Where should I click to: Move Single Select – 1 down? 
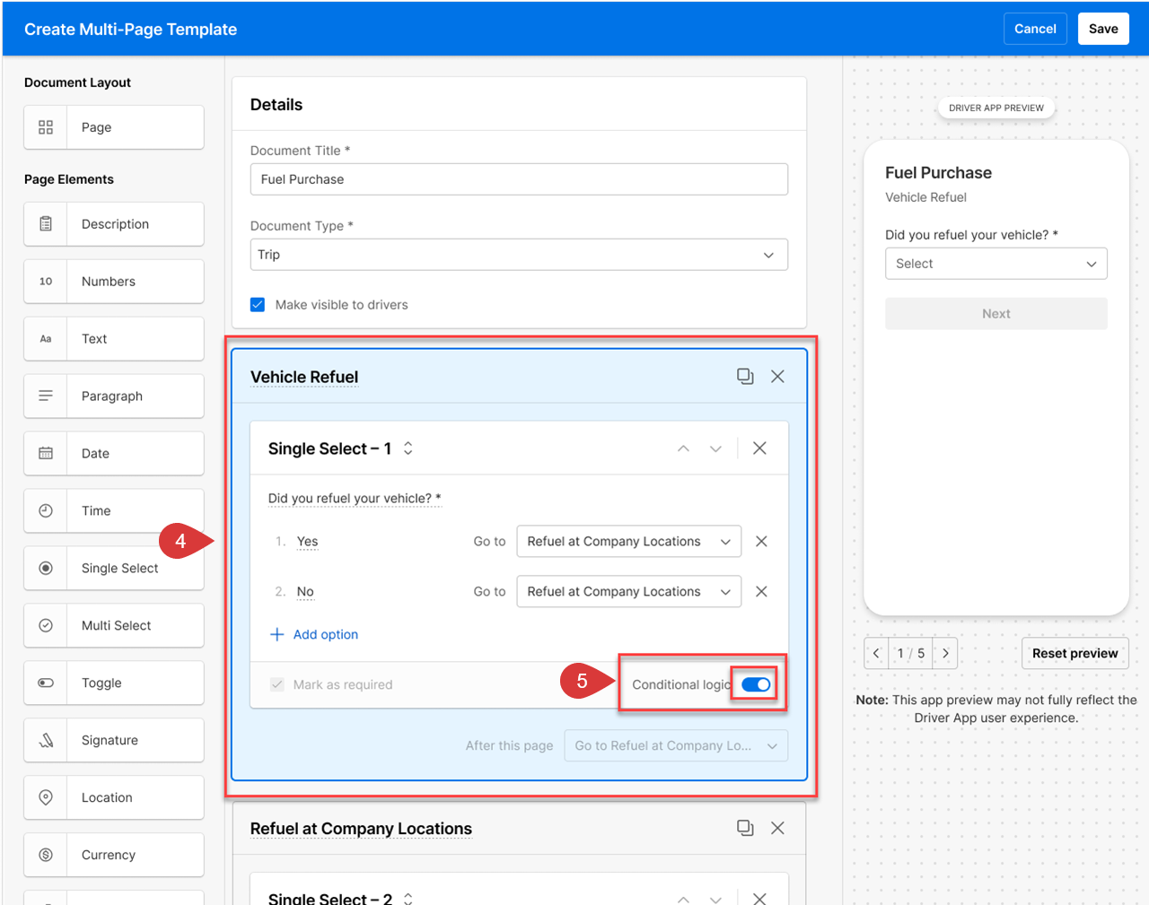point(715,448)
